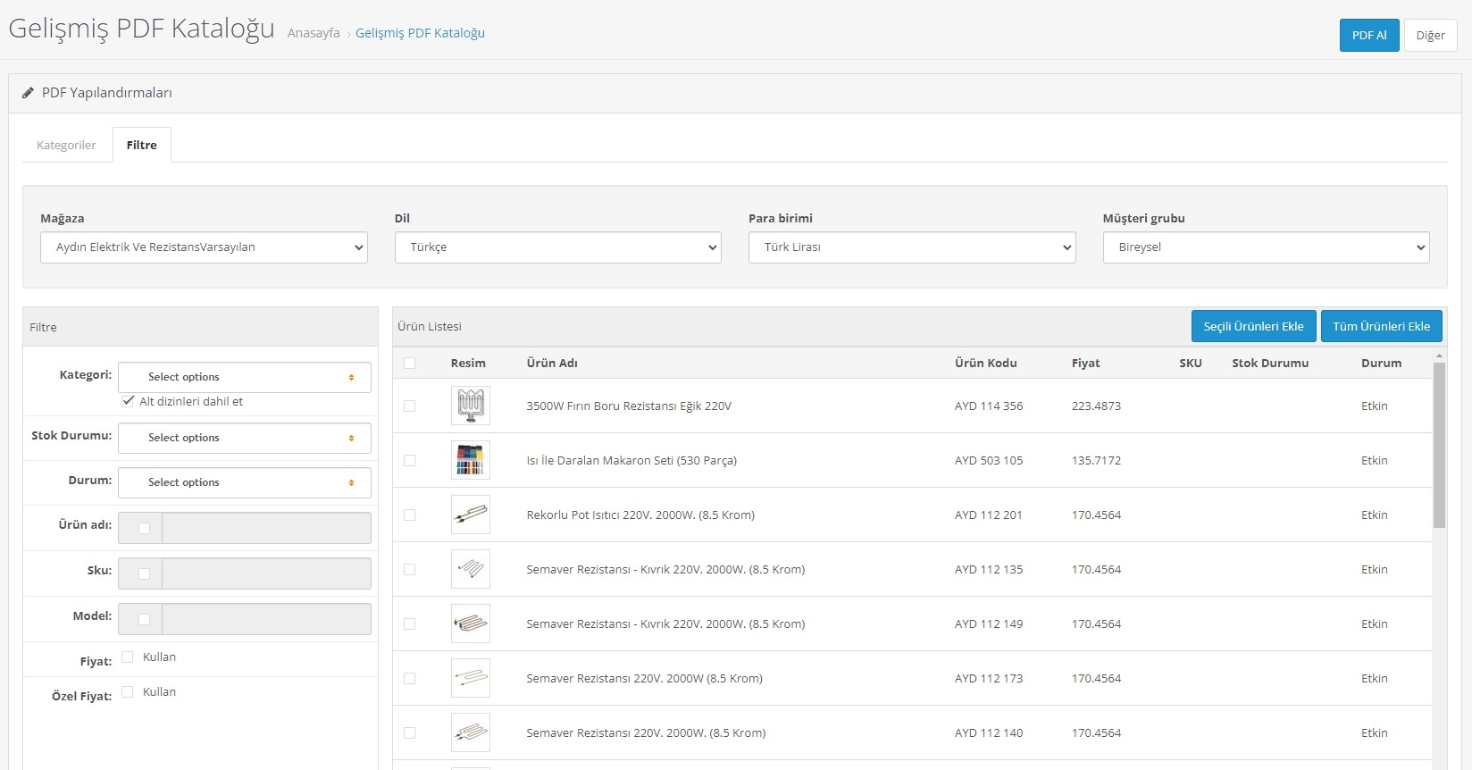The width and height of the screenshot is (1472, 770).
Task: Click the Ürün Adı column header
Action: [x=552, y=363]
